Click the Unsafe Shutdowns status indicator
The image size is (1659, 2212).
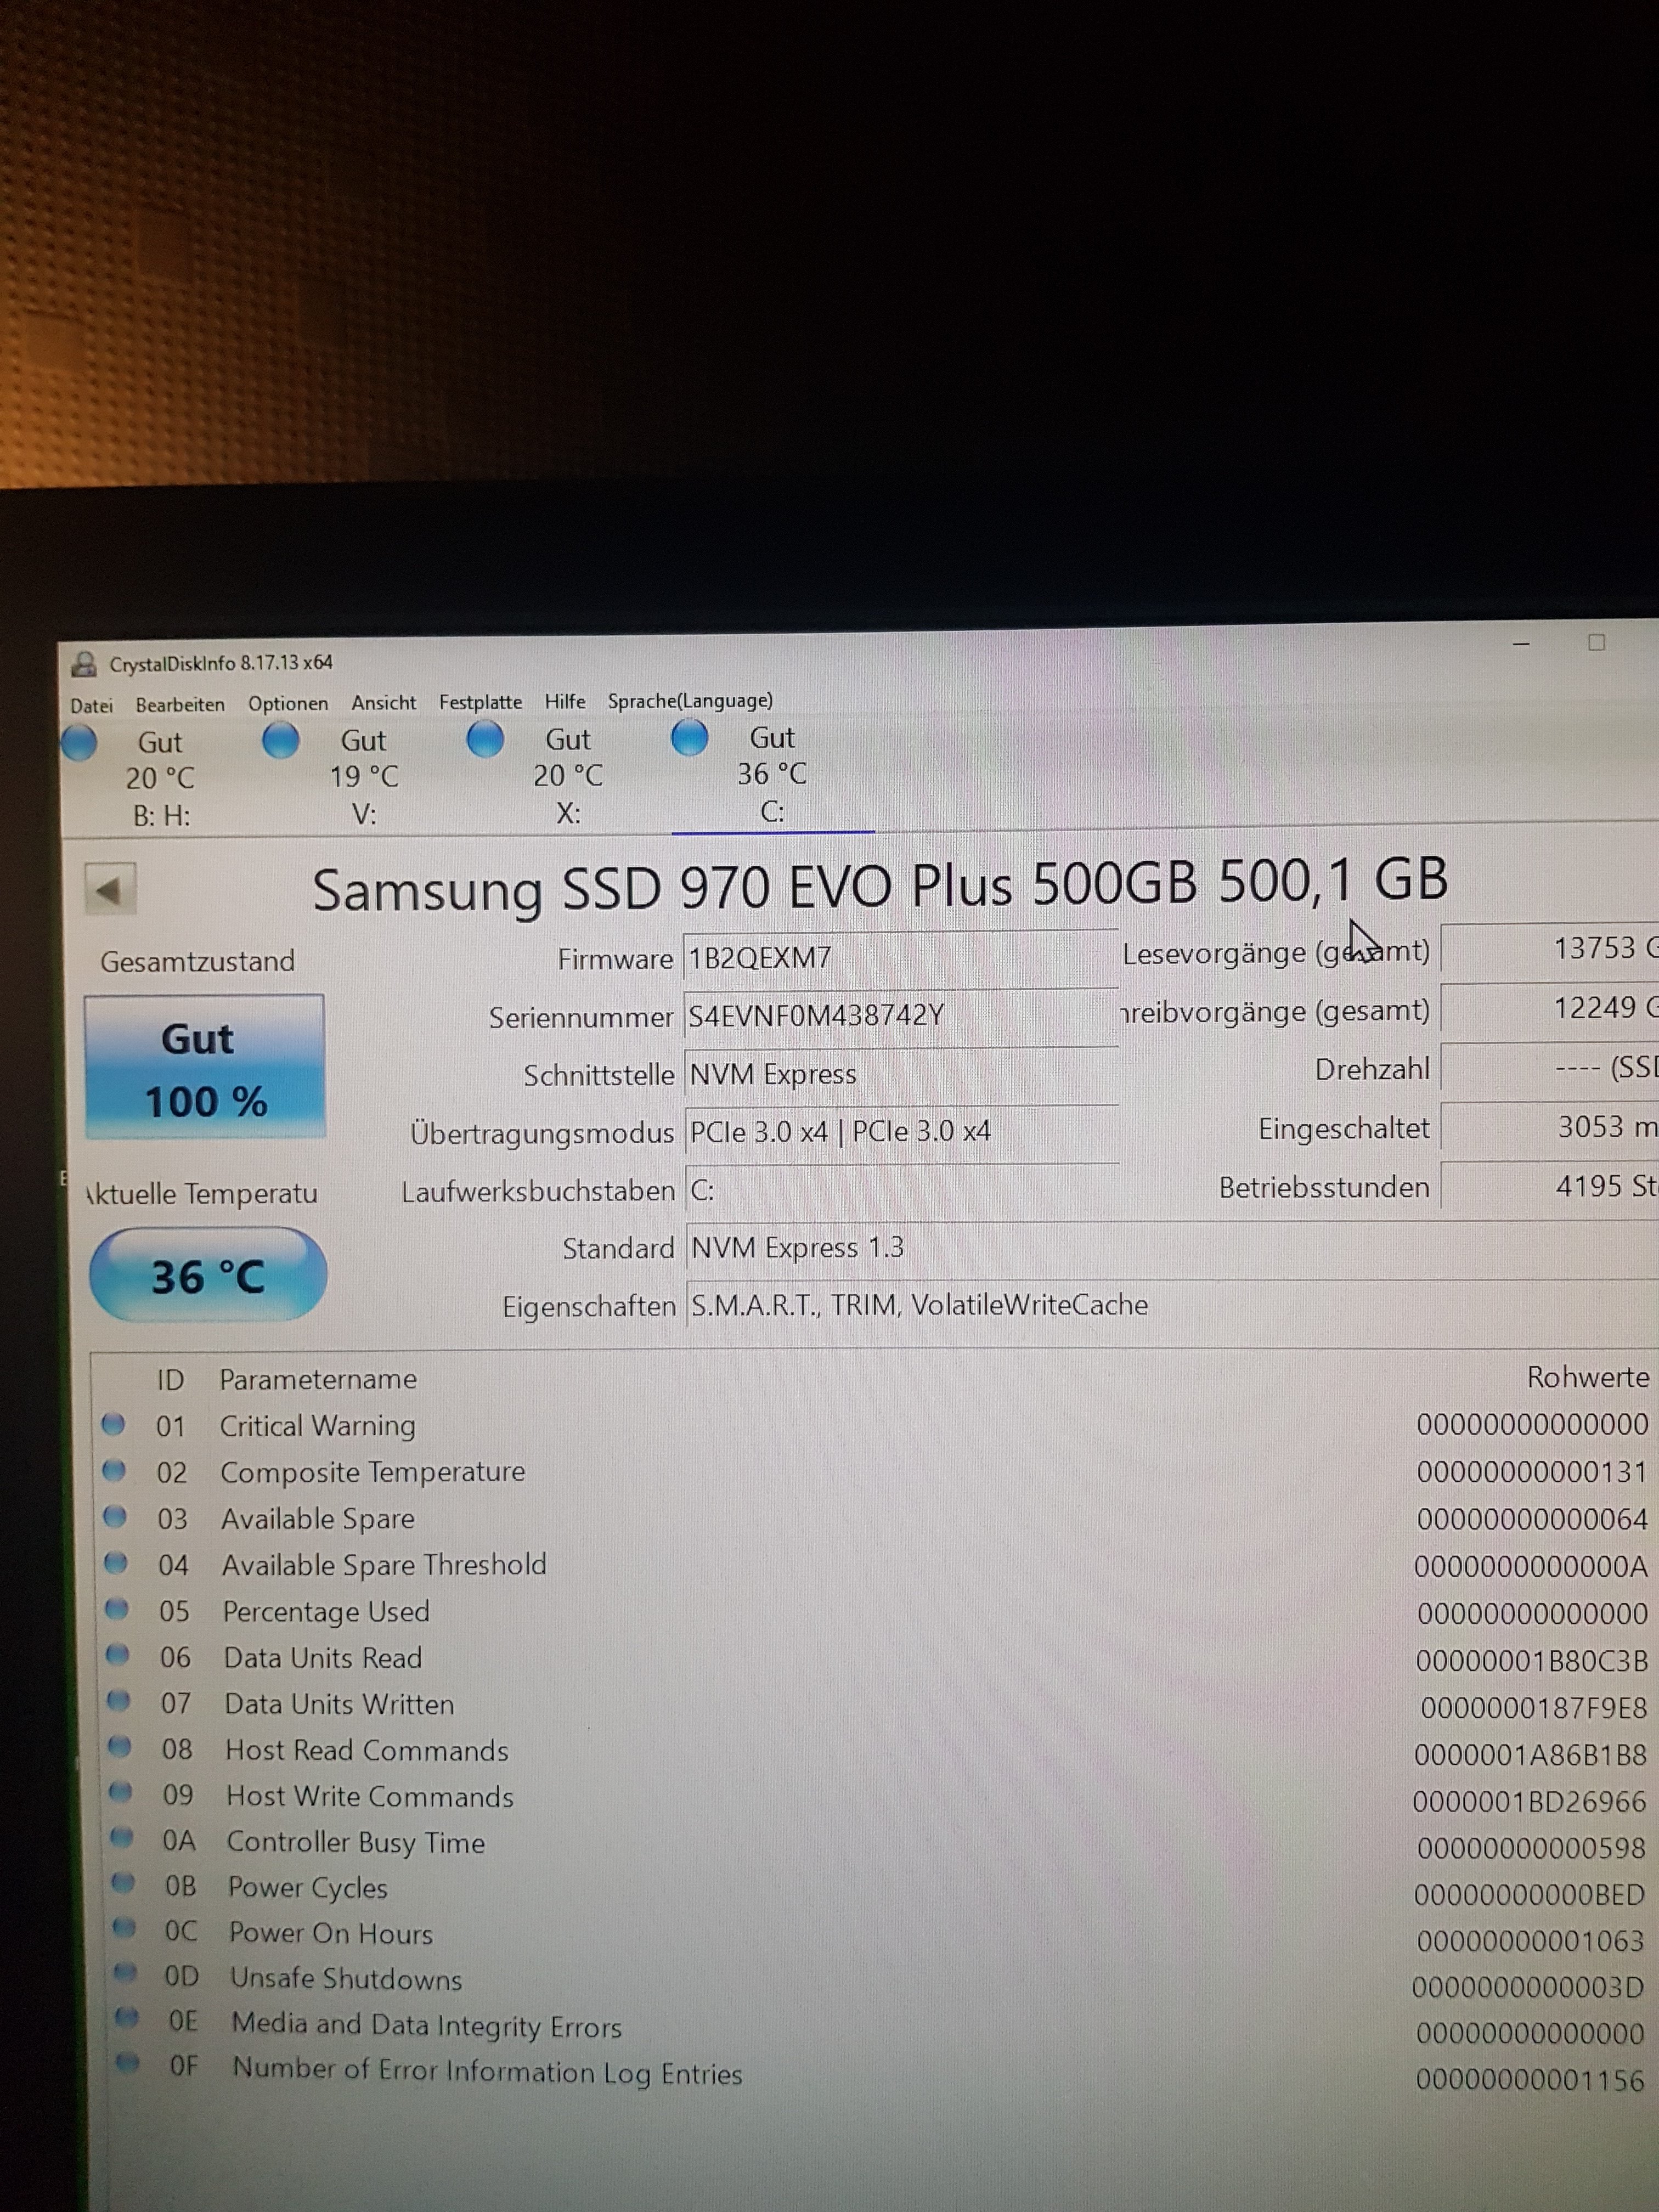point(125,1973)
